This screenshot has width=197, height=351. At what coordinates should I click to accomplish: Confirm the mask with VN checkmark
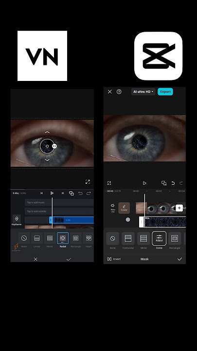[x=69, y=259]
